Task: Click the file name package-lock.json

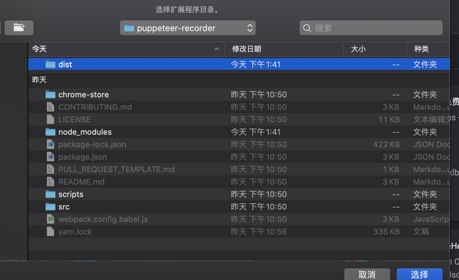Action: point(92,144)
